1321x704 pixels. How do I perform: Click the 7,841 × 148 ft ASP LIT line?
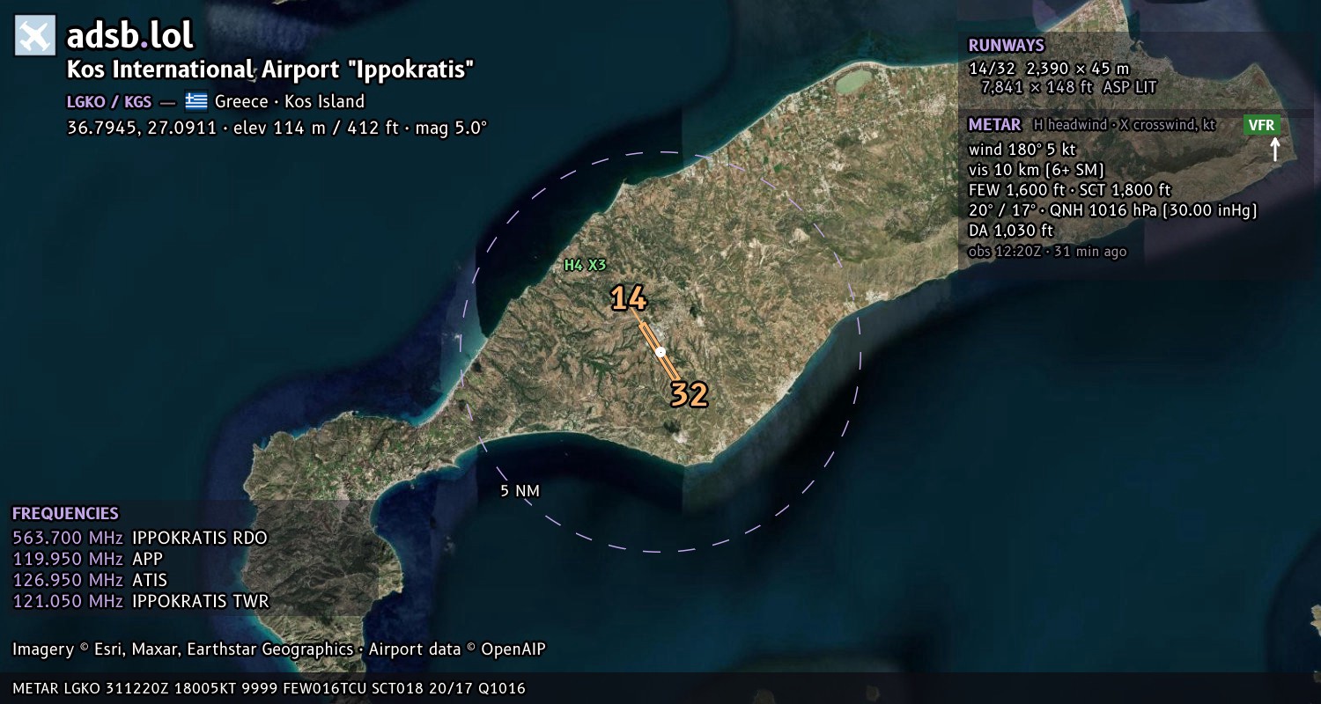[x=1068, y=87]
